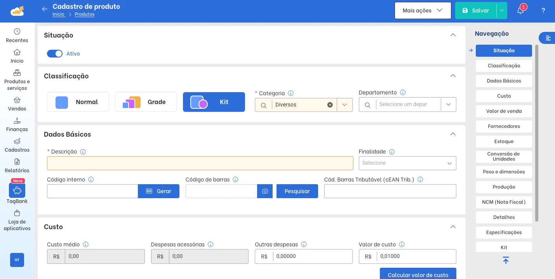The height and width of the screenshot is (279, 555).
Task: Go to Início in the sidebar
Action: coord(17,56)
